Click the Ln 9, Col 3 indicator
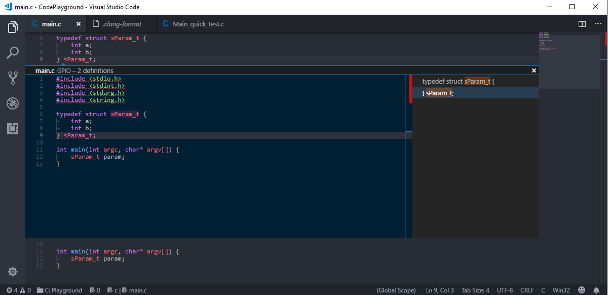The image size is (608, 295). (x=439, y=290)
